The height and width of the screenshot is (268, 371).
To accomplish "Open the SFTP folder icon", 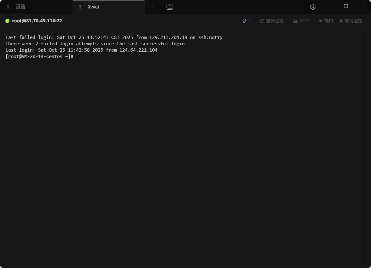I will pyautogui.click(x=295, y=21).
